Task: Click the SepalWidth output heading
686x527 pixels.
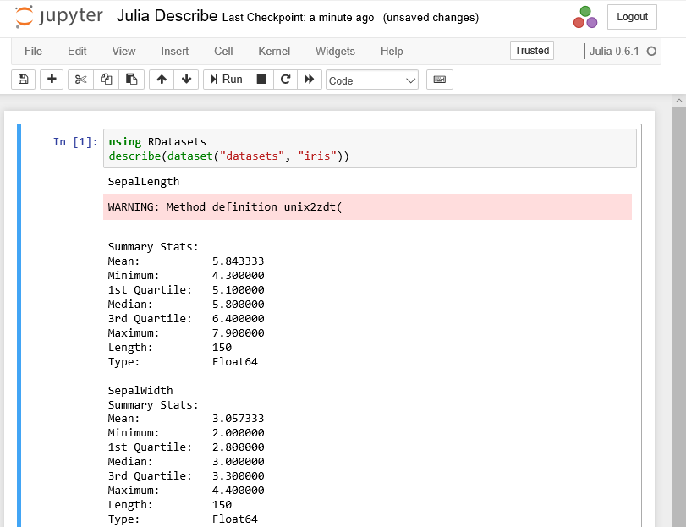Action: pyautogui.click(x=140, y=390)
